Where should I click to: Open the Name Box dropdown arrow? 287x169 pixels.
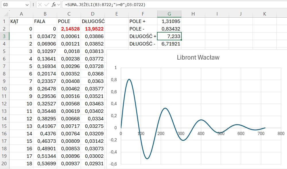pos(27,5)
